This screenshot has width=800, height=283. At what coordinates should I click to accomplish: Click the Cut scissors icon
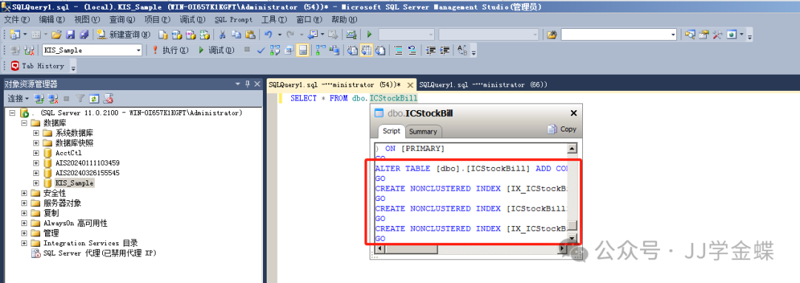pos(222,35)
